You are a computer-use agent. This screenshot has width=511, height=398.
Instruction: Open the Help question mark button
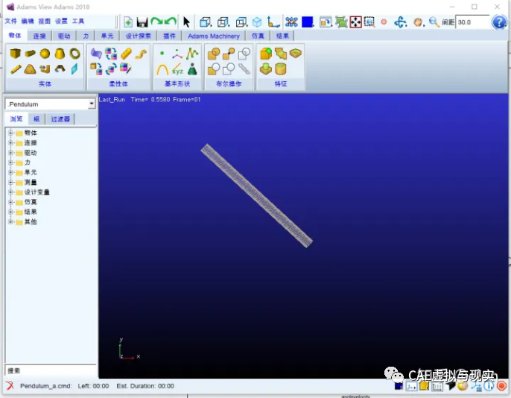tap(499, 22)
